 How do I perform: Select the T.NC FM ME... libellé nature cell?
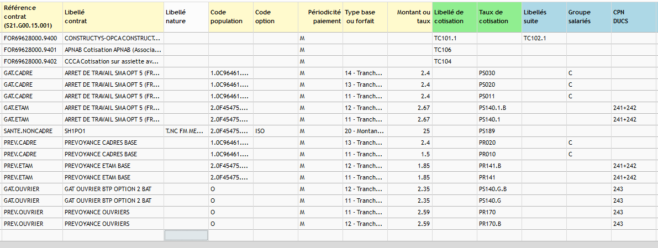186,131
